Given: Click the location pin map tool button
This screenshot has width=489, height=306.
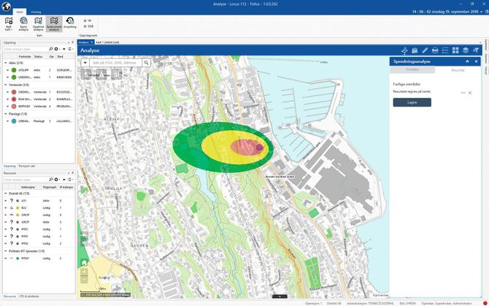Looking at the screenshot, I should (x=86, y=74).
